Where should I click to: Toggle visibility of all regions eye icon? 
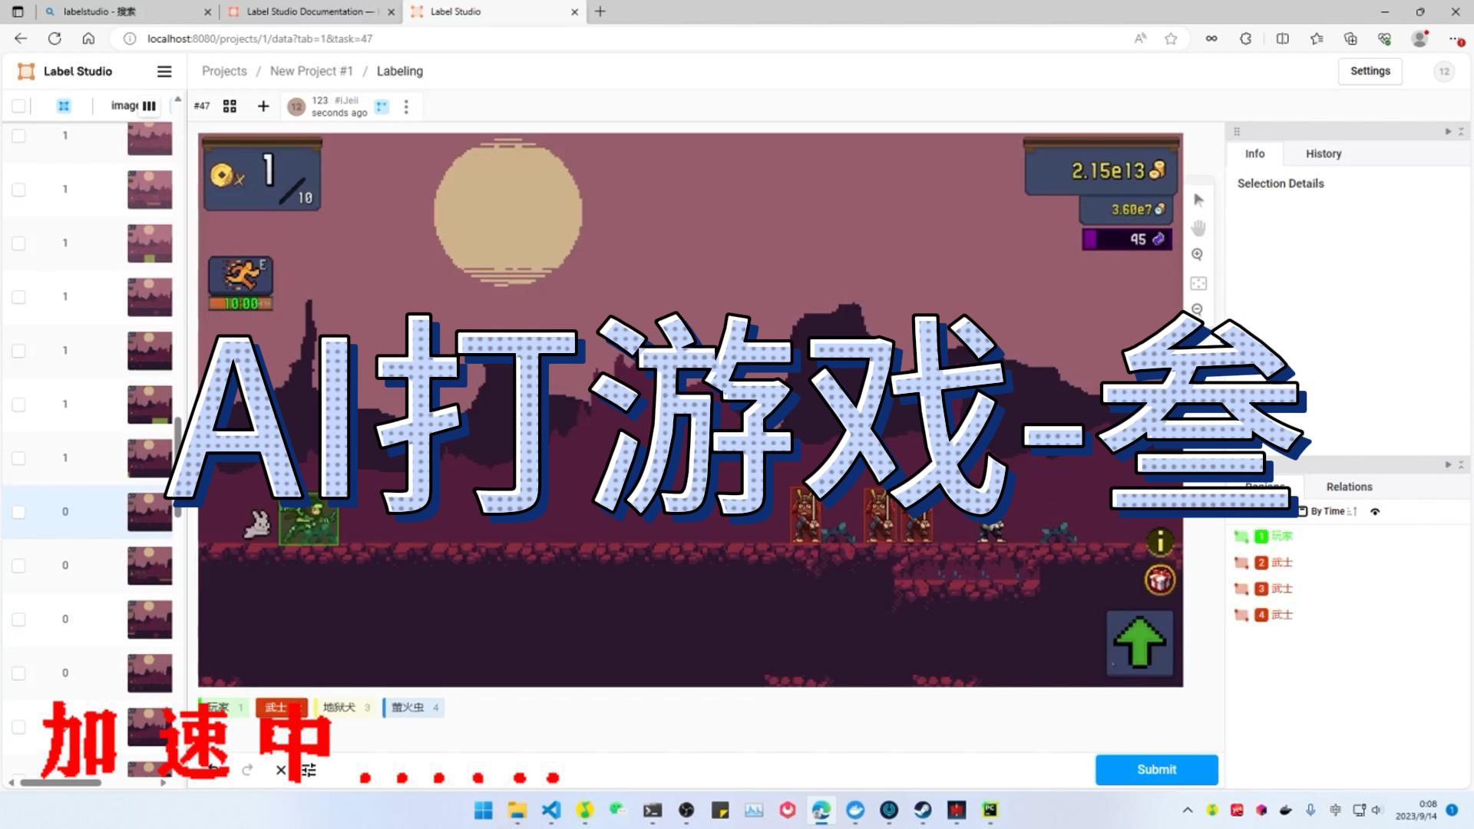(1375, 511)
